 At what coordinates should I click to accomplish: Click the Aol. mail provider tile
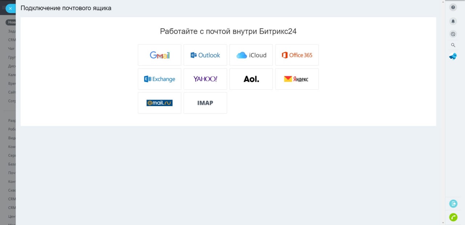click(x=251, y=79)
